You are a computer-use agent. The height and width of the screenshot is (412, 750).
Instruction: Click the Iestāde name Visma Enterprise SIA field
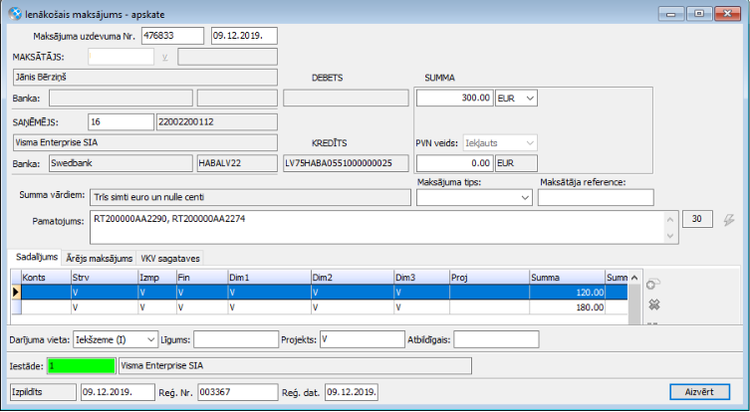point(295,366)
